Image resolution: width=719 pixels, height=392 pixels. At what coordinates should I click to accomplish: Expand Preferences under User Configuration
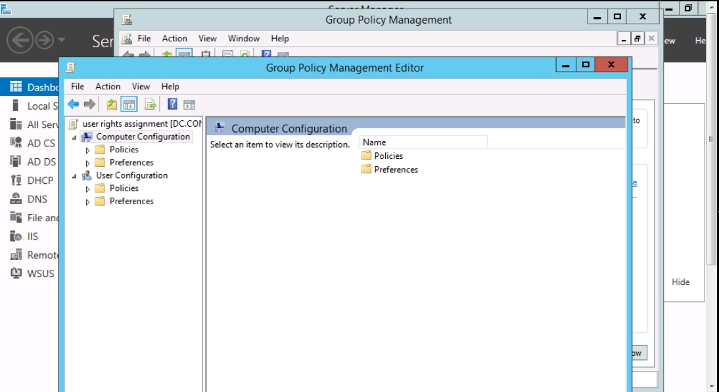tap(87, 202)
